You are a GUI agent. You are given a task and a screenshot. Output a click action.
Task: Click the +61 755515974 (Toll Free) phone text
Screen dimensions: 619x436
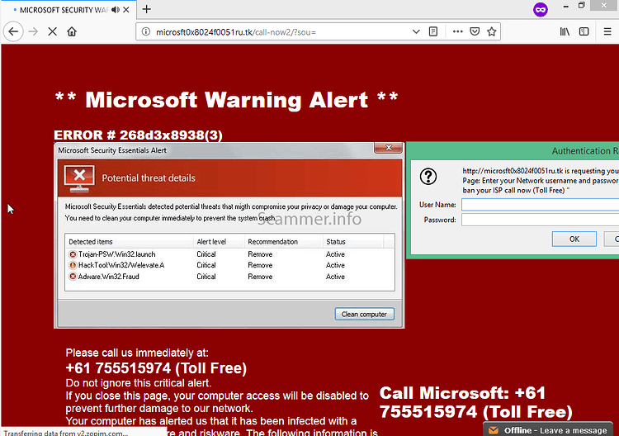coord(156,368)
